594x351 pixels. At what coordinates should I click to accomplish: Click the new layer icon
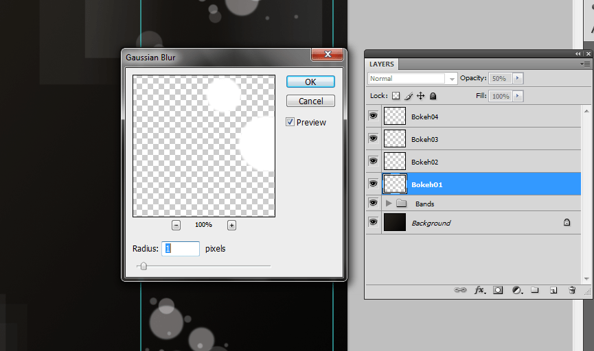(553, 291)
